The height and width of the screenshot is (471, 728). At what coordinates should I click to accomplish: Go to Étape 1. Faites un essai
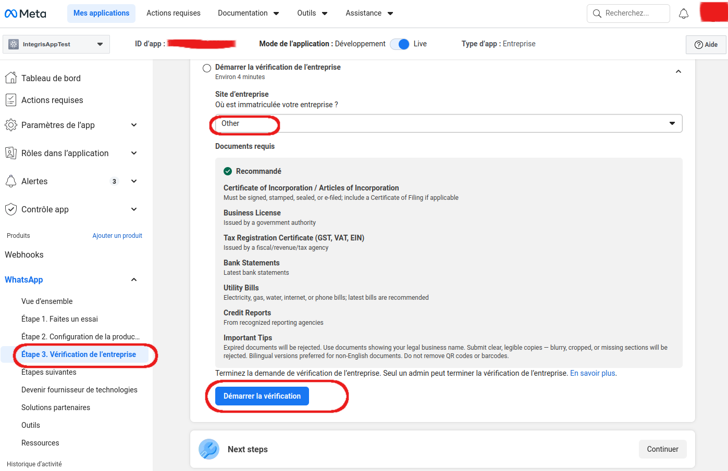[x=59, y=319]
